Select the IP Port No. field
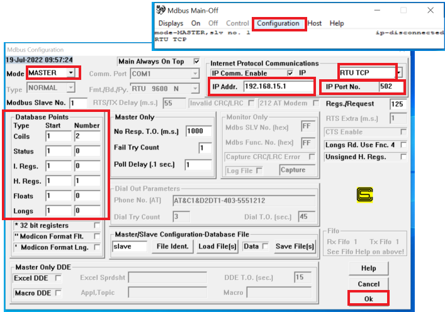This screenshot has width=445, height=312. (390, 86)
